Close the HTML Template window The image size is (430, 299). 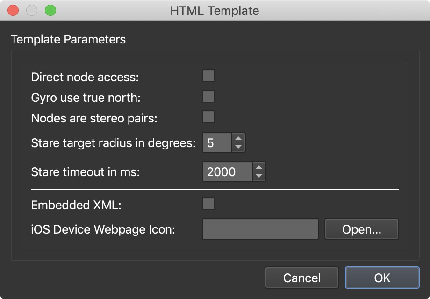(13, 11)
